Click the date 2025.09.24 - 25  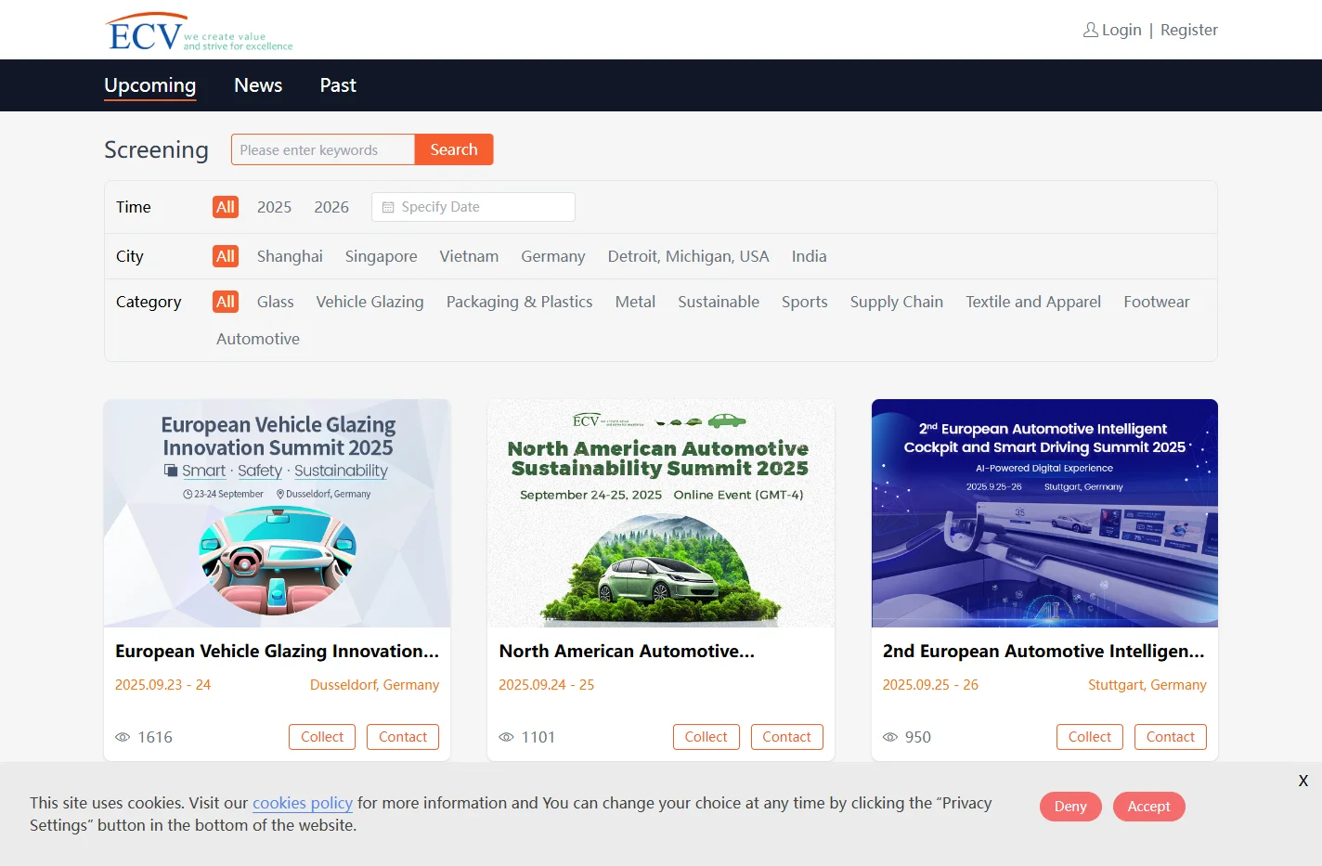point(547,685)
